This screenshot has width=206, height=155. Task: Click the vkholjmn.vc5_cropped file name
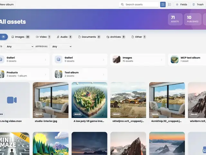(128, 121)
